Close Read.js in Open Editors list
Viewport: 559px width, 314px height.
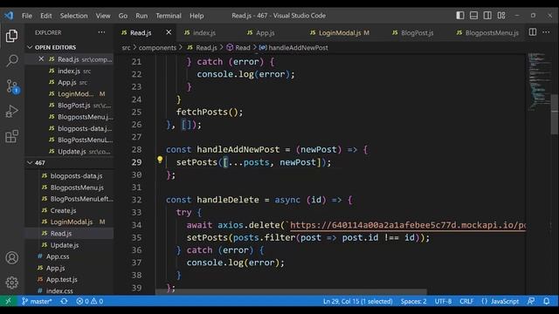tap(41, 59)
